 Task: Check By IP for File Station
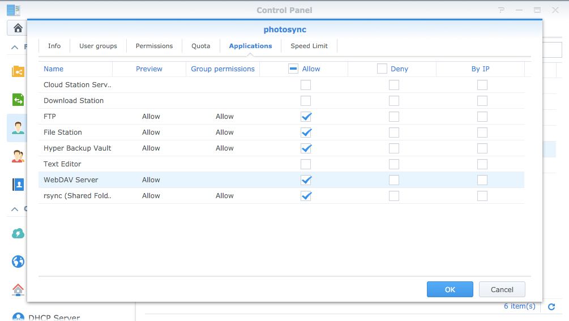(x=482, y=132)
